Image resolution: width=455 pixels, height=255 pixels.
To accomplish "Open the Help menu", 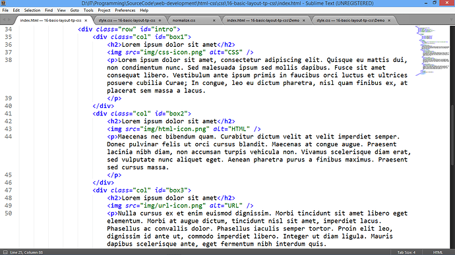I will click(144, 10).
